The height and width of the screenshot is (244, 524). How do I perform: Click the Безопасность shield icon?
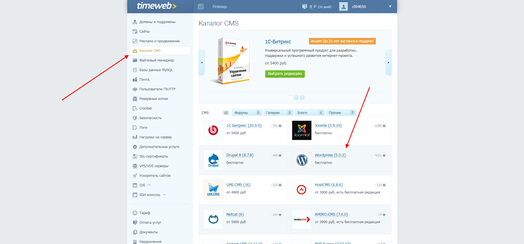(135, 118)
